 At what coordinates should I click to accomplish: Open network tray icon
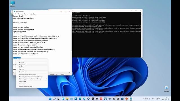pos(157,99)
